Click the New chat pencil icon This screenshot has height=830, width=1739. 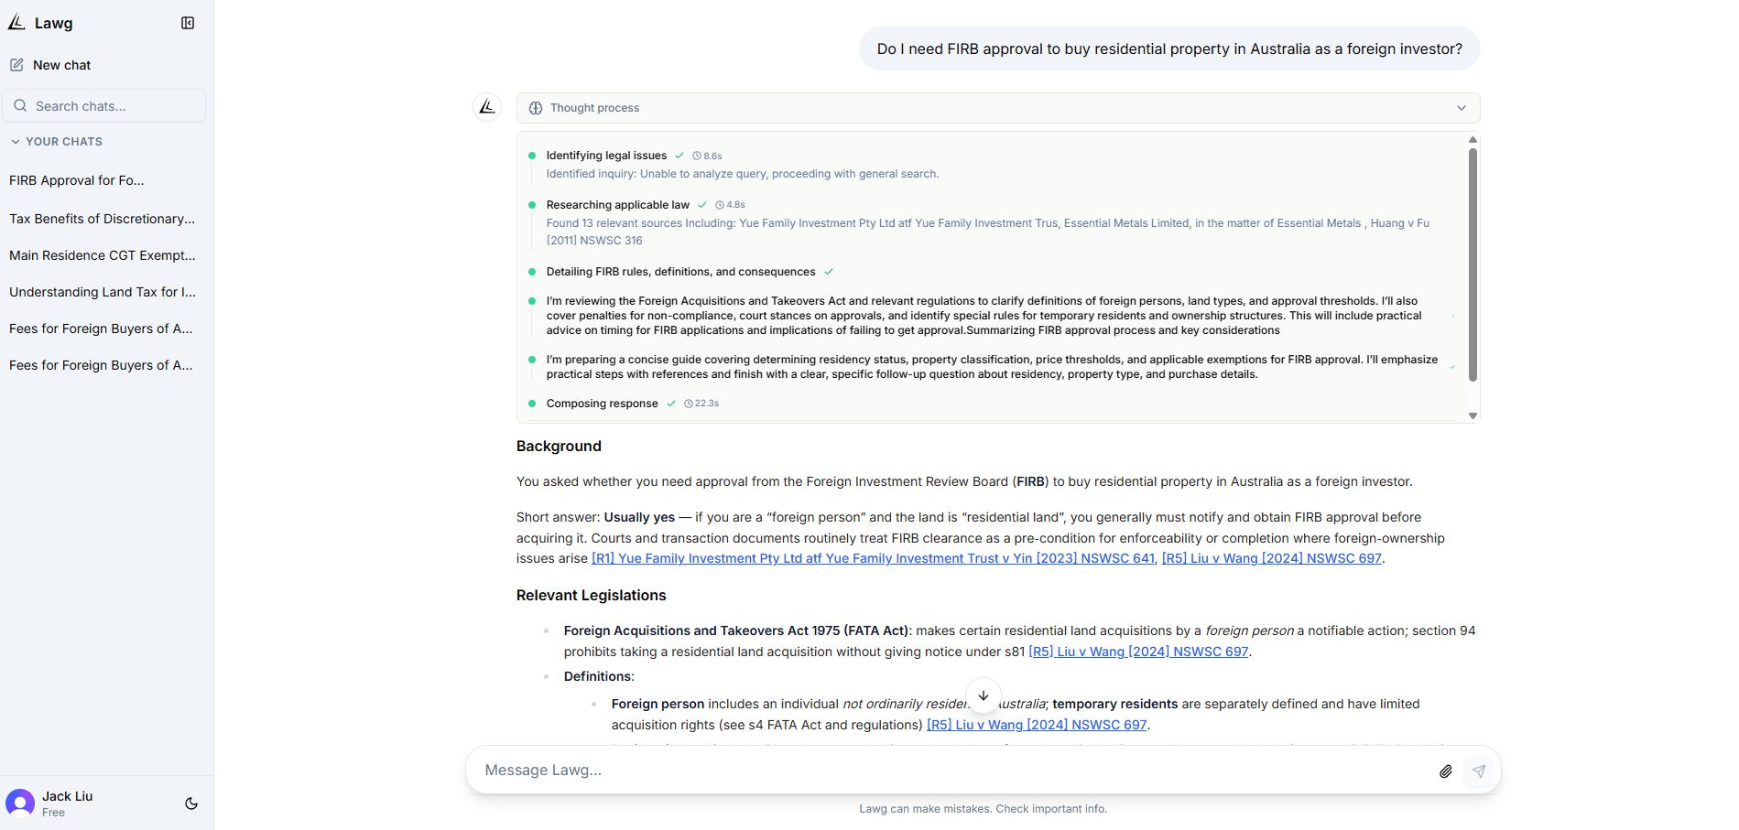[x=16, y=65]
